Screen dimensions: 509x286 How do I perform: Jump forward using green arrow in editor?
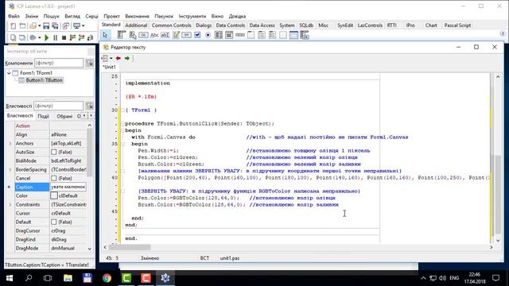point(127,58)
